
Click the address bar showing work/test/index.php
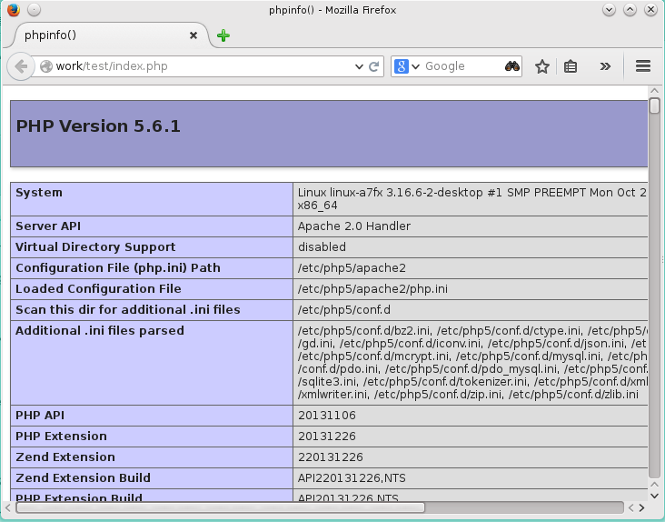point(200,66)
